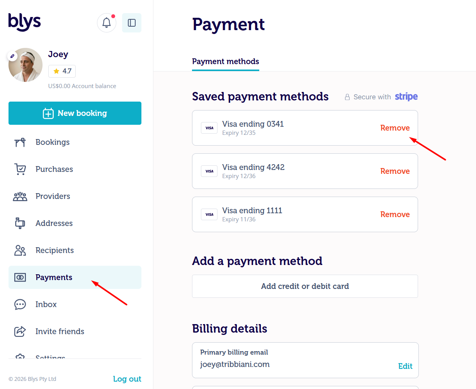
Task: Select the Payment methods tab
Action: (x=226, y=61)
